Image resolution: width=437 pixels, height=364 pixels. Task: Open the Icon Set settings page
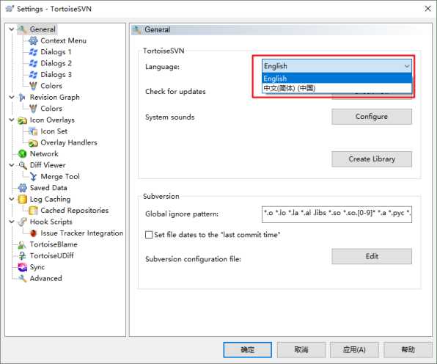click(x=54, y=131)
